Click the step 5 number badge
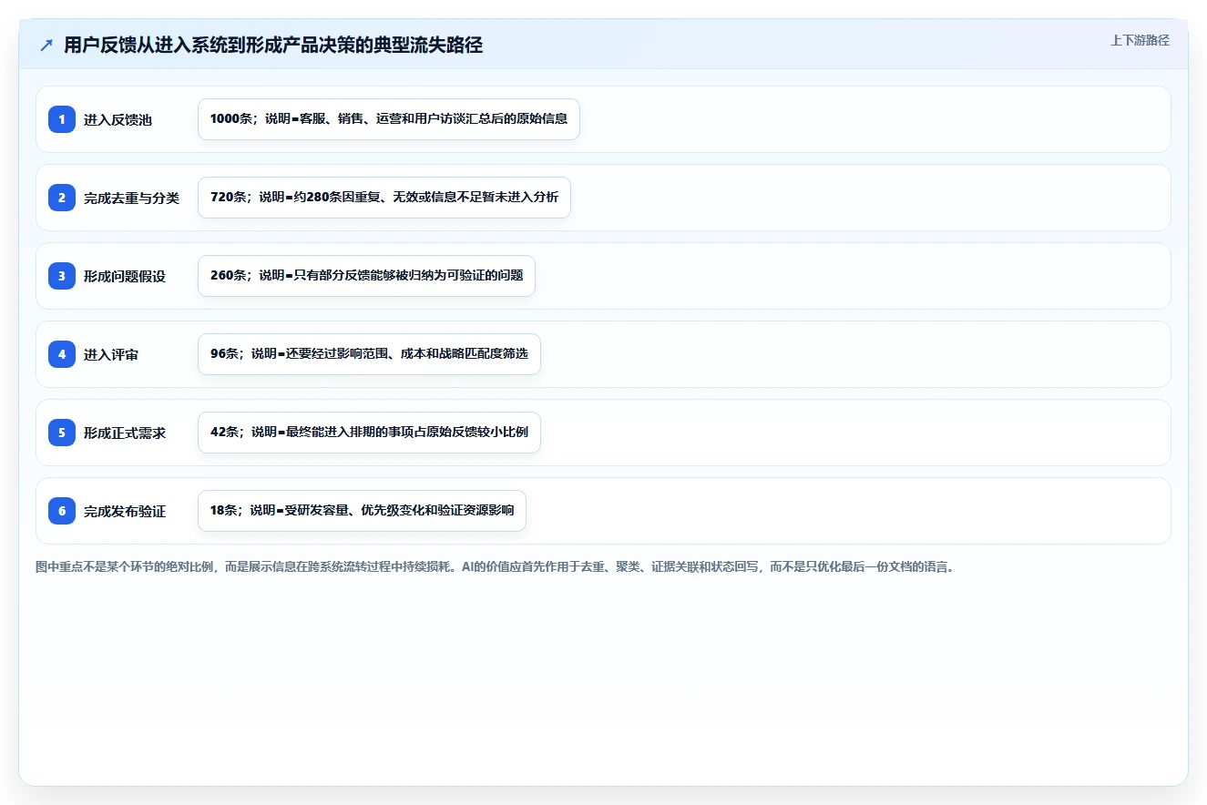 (62, 433)
